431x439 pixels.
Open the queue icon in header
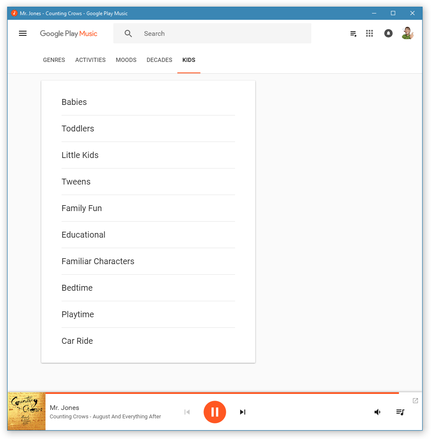tap(353, 34)
